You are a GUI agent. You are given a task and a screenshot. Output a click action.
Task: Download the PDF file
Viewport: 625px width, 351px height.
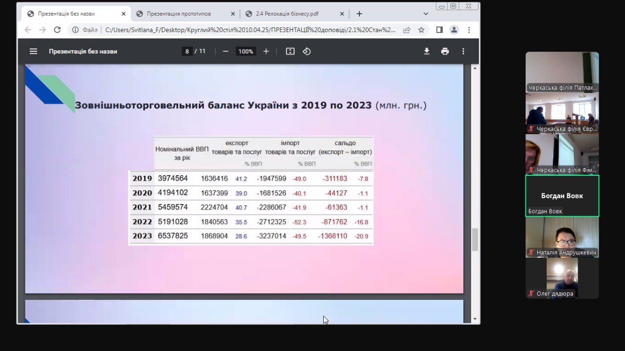coord(426,51)
